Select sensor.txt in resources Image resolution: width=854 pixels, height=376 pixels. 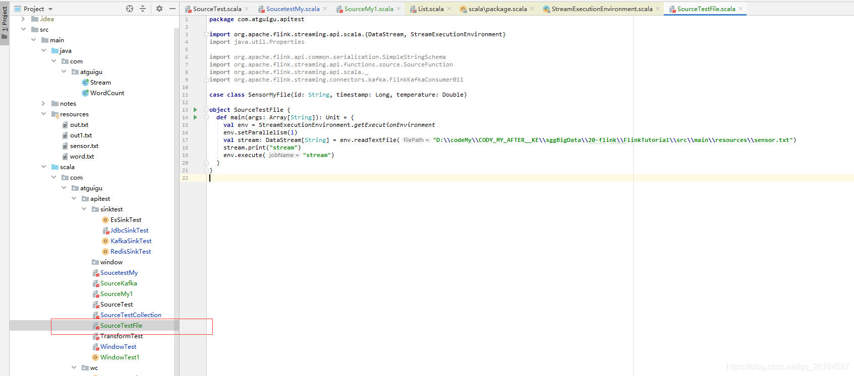[x=84, y=146]
